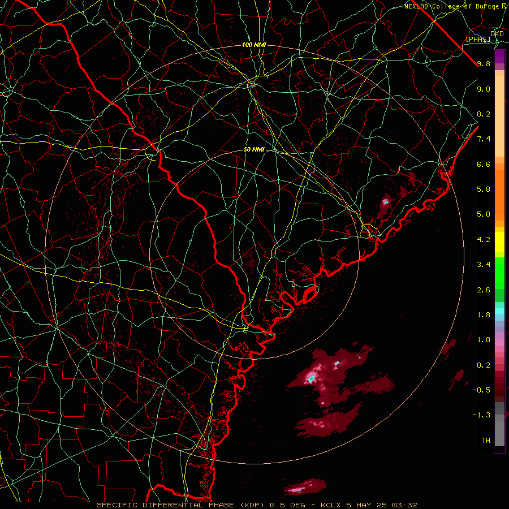
Task: Click the 1.0 value on color scale
Action: click(x=484, y=340)
